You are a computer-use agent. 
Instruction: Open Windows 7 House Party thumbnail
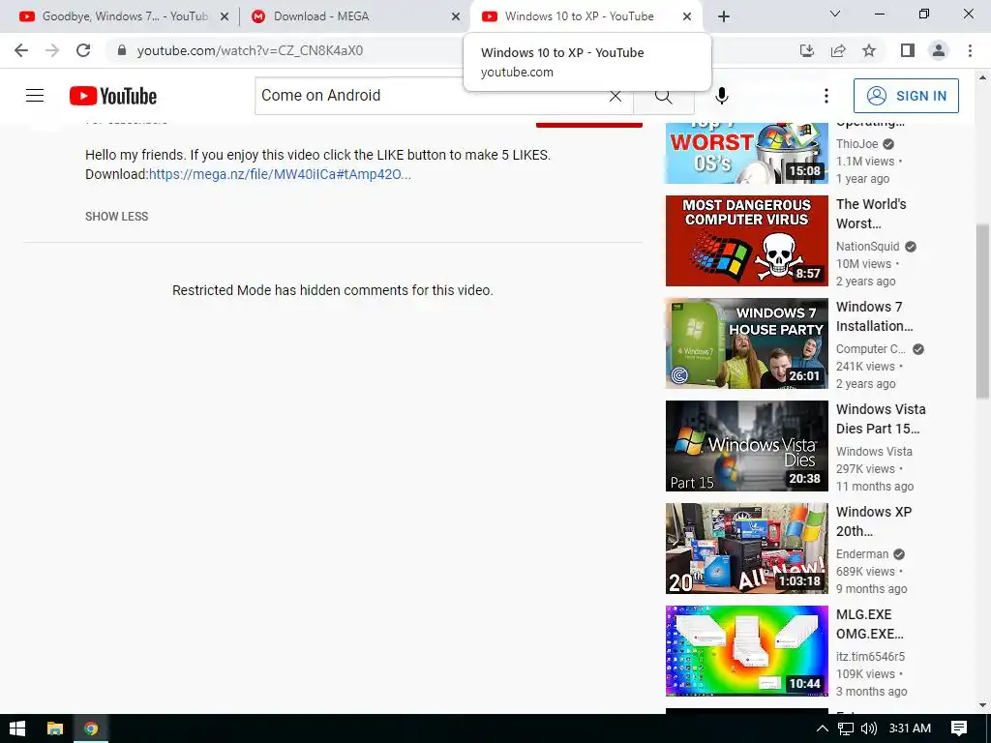click(x=746, y=343)
